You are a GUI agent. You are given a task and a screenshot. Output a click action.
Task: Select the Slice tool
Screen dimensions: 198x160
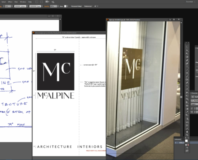(x=187, y=128)
